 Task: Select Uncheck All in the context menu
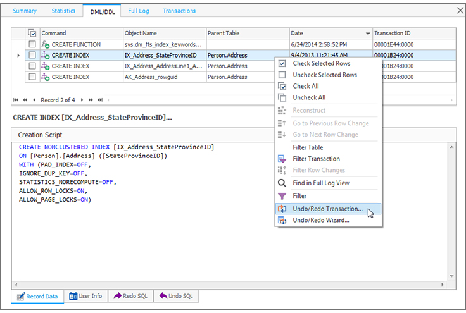(x=328, y=97)
